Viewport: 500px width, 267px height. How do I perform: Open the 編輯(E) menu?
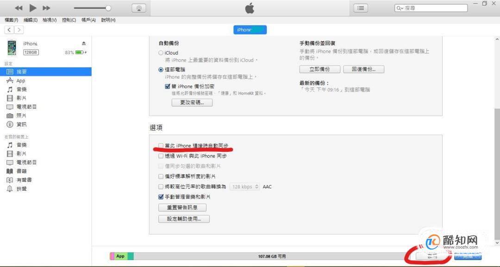(x=31, y=20)
